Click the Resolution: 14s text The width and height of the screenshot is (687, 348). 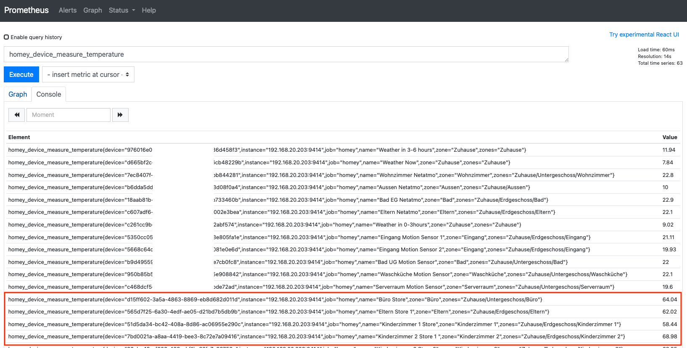pos(655,56)
